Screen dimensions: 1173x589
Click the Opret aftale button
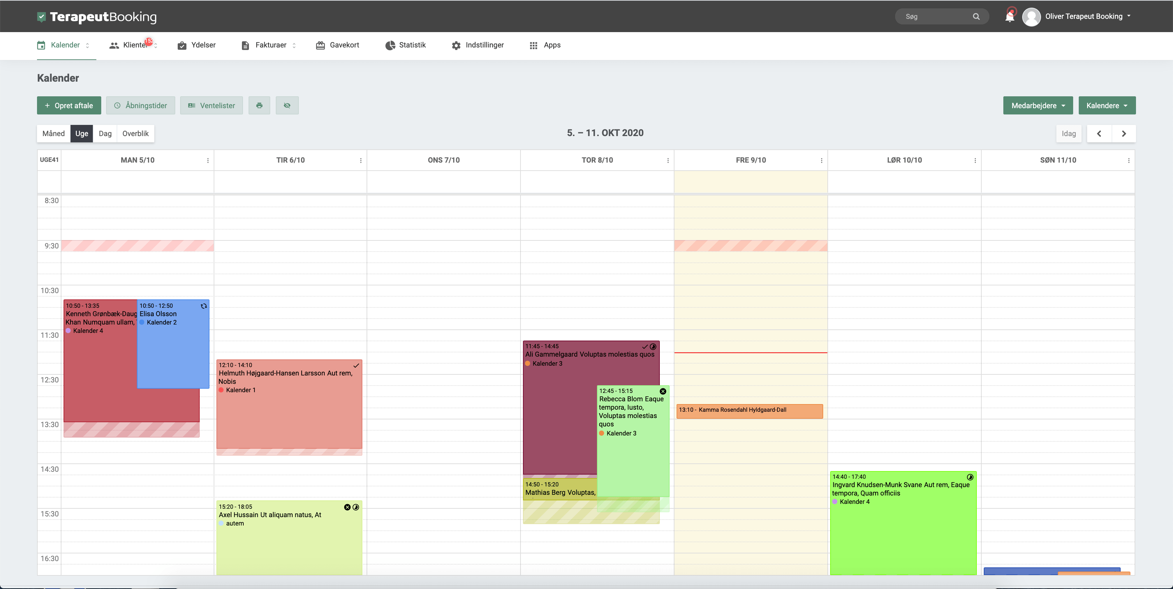[69, 105]
